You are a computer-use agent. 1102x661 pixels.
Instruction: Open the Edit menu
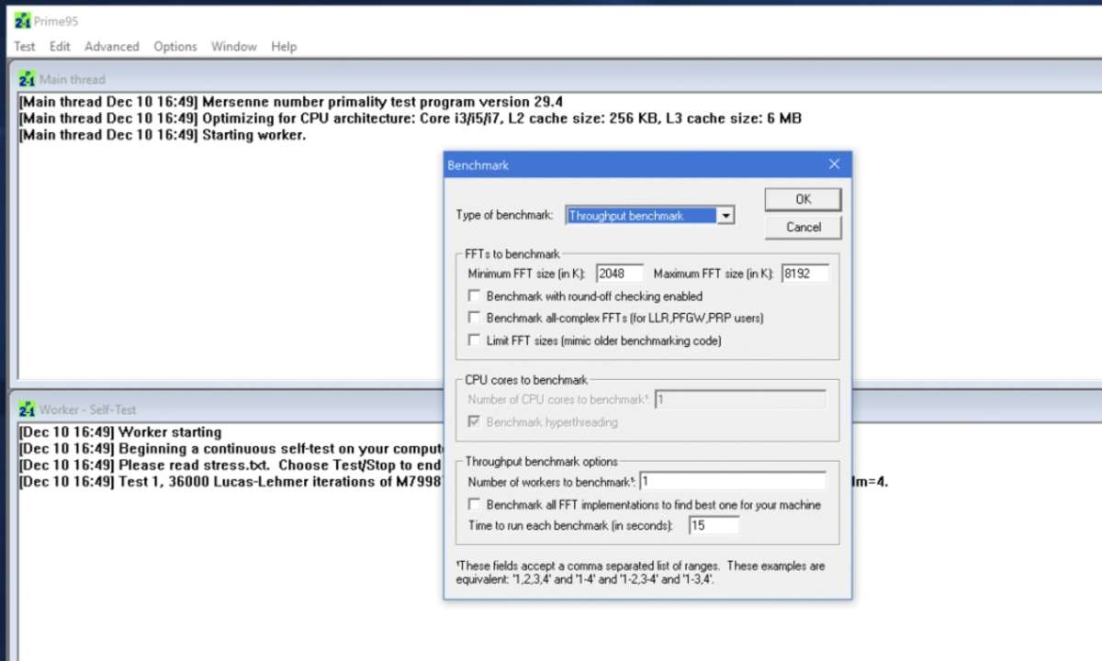point(60,46)
